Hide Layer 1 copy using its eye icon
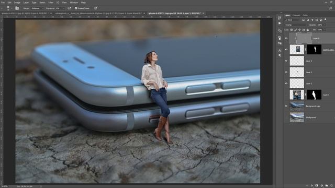This screenshot has height=188, width=335. point(286,50)
